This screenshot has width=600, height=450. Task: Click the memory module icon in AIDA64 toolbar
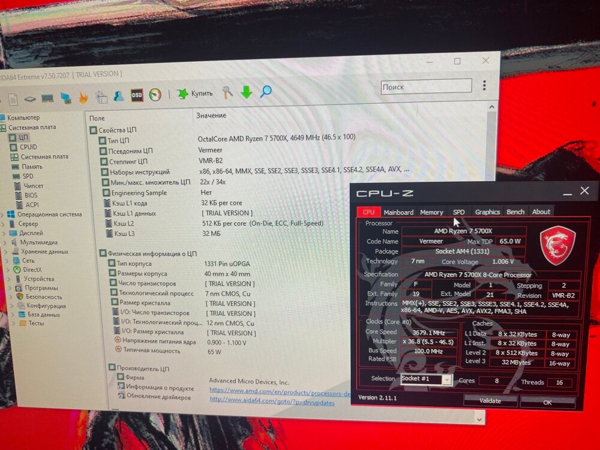click(47, 99)
